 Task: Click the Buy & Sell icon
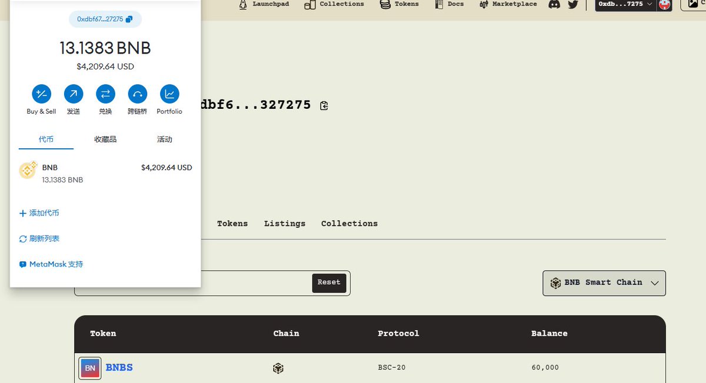(41, 94)
